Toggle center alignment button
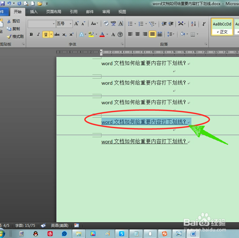The height and width of the screenshot is (238, 239). 138,34
